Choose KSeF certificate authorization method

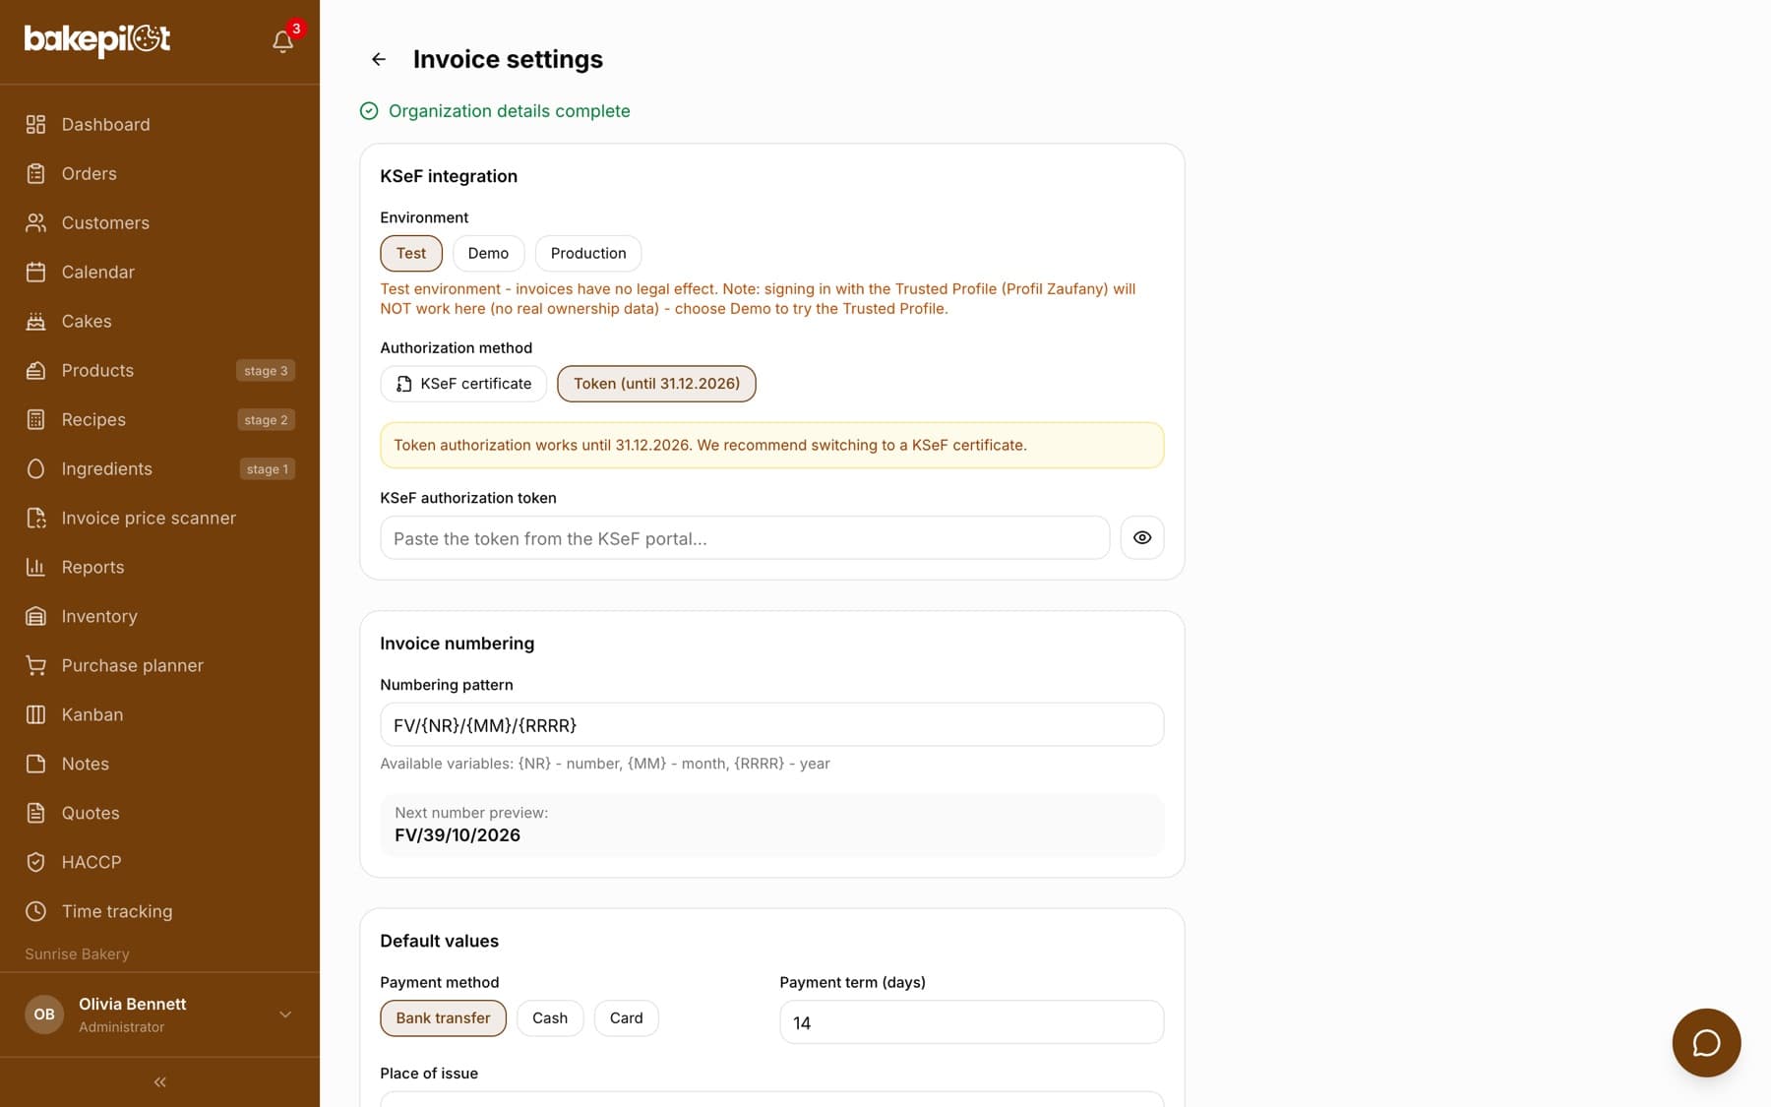click(x=463, y=384)
